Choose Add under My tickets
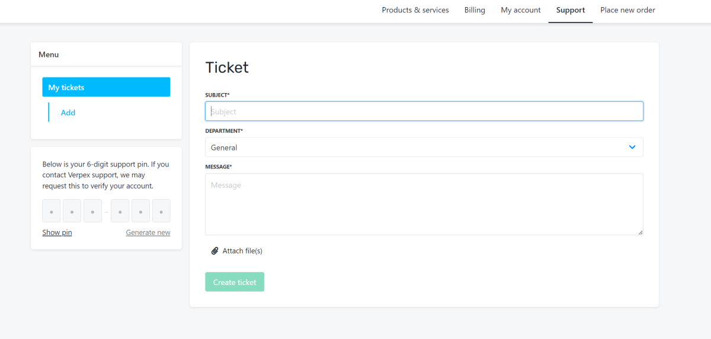Image resolution: width=711 pixels, height=339 pixels. tap(68, 113)
